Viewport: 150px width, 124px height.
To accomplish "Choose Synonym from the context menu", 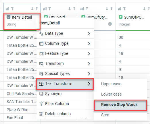I will coord(65,94).
